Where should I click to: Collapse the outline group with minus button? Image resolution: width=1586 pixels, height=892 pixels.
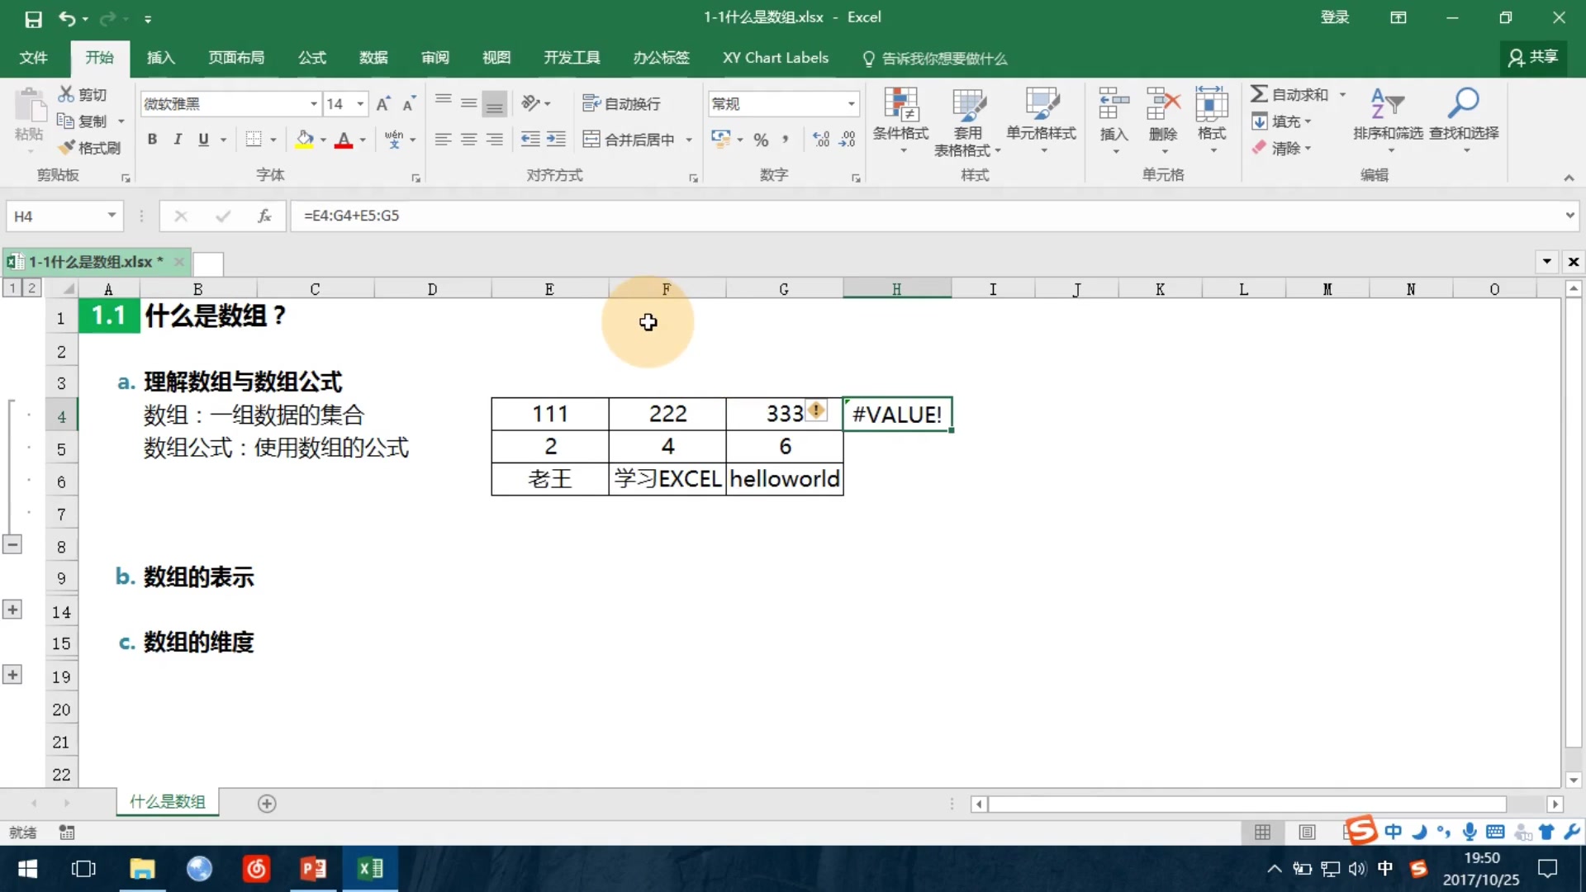coord(12,544)
